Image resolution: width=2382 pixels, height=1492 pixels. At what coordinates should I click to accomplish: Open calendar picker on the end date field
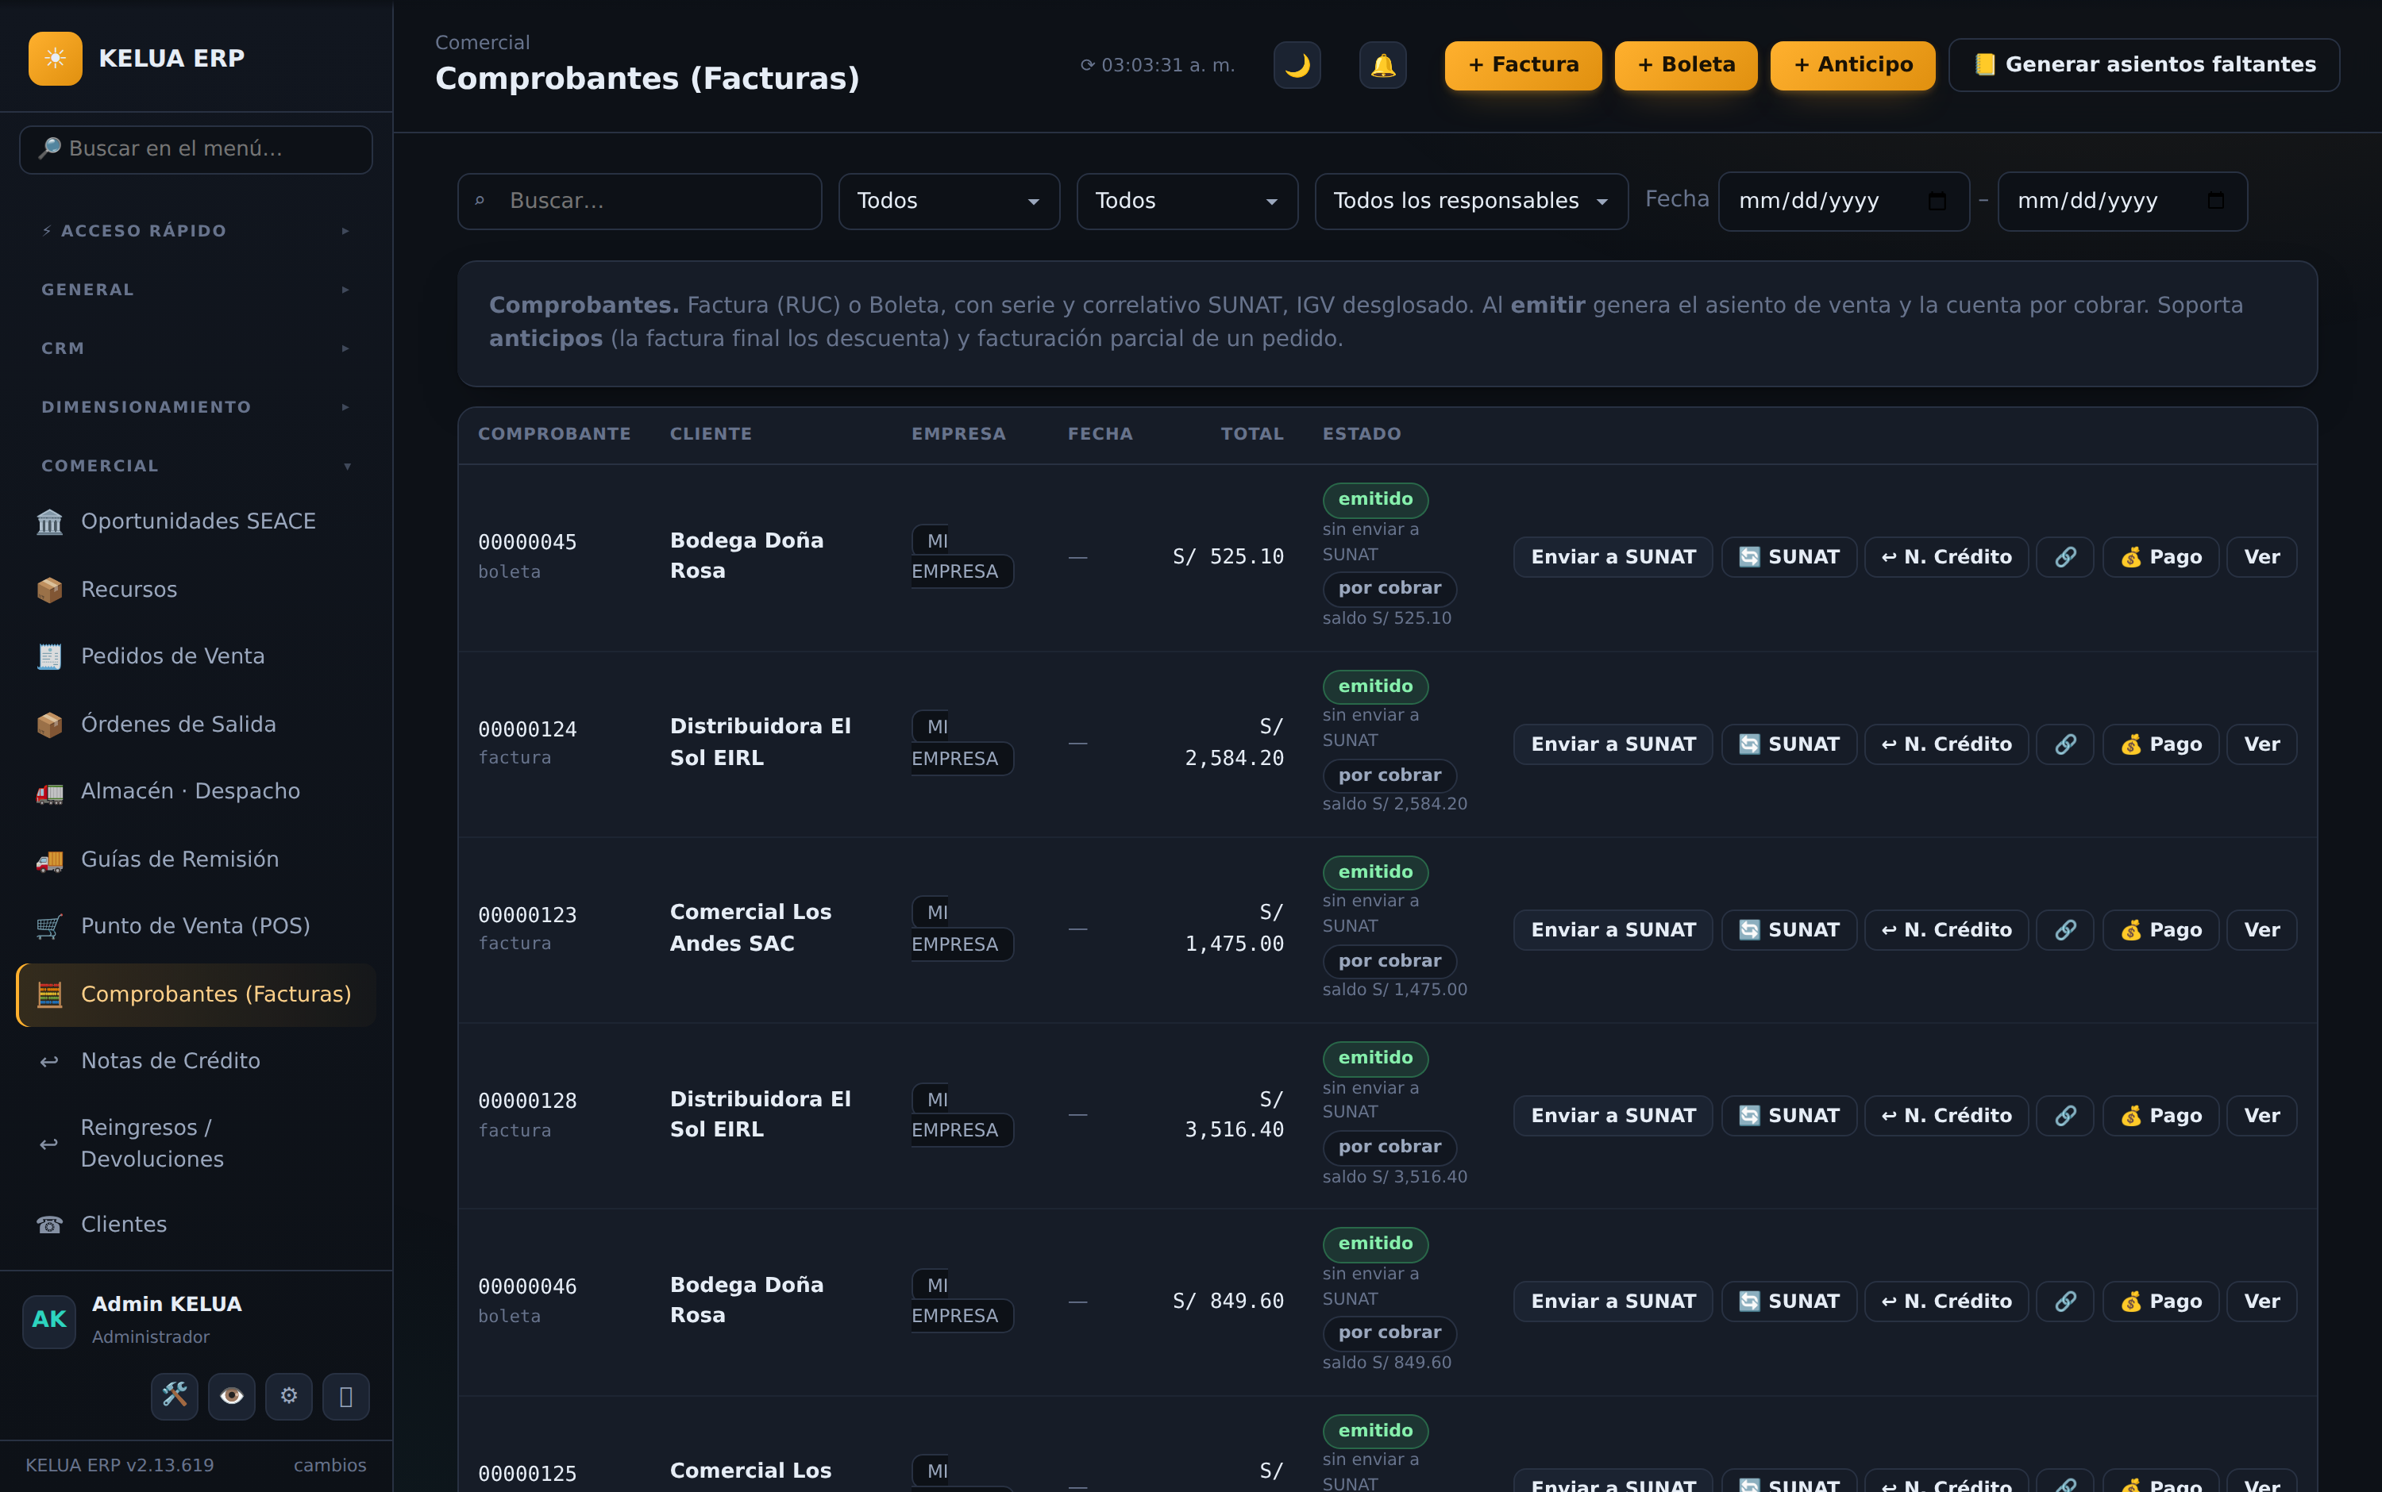click(2216, 202)
